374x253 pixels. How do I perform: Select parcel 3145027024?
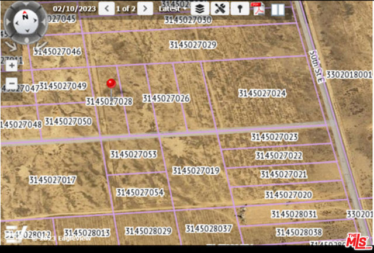click(262, 93)
